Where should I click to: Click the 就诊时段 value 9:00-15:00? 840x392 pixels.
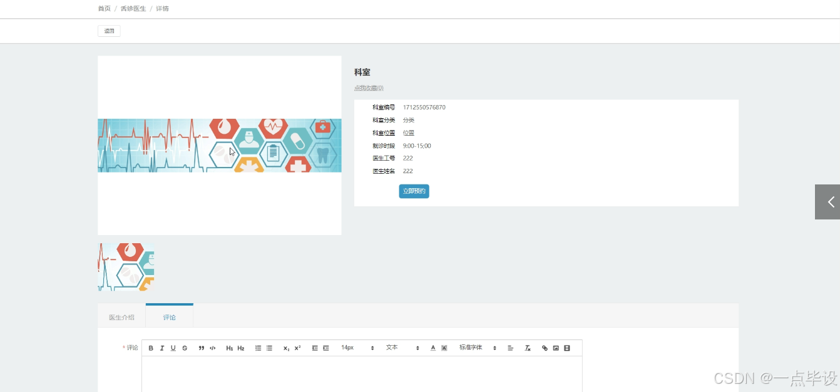click(417, 146)
